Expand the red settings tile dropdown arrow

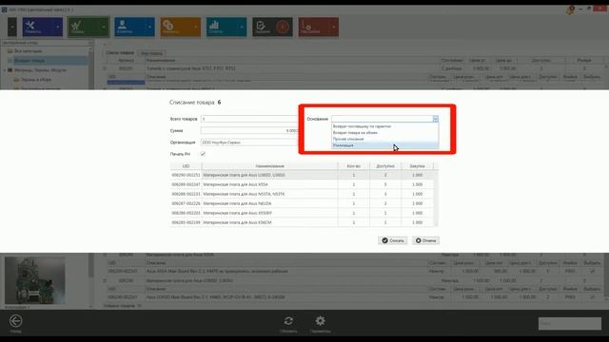pyautogui.click(x=334, y=27)
